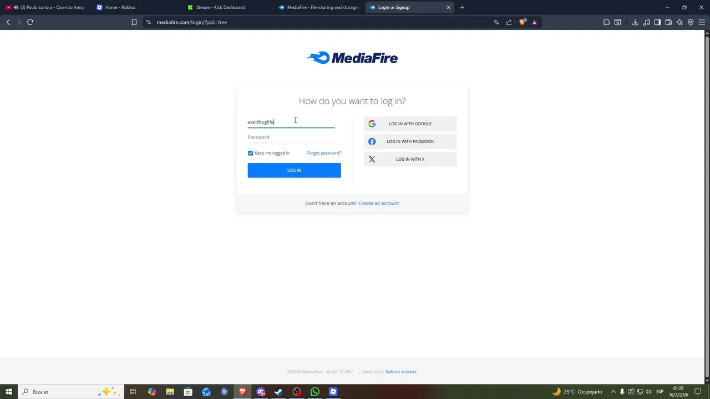Close the Login or Signup tab
Screen dimensions: 710x399
tap(448, 7)
